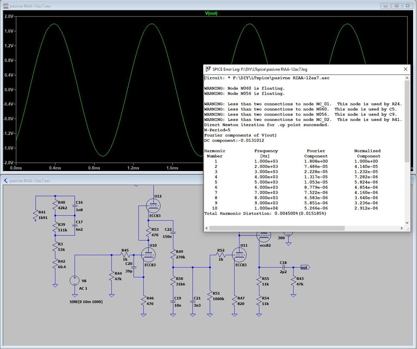Viewport: 417px width, 349px height.
Task: Select resistor R40 42k2 in schematic
Action: [x=55, y=205]
